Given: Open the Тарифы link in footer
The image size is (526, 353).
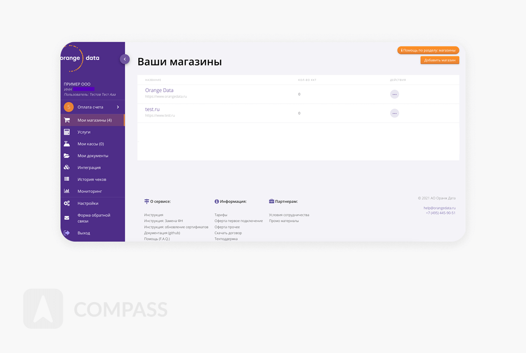Looking at the screenshot, I should click(x=220, y=215).
